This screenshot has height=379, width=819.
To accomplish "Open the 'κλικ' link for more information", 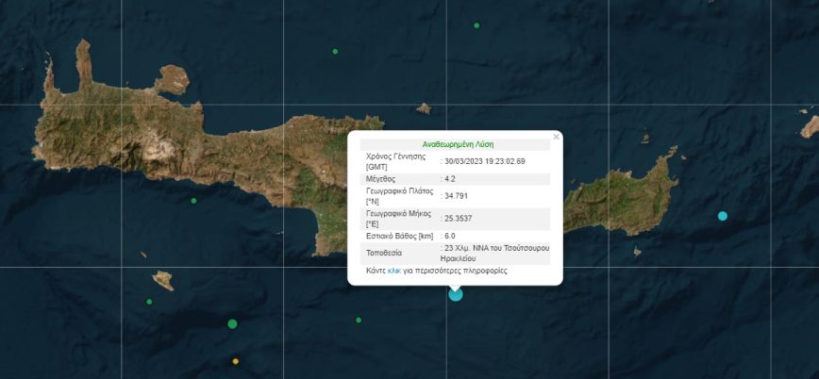I will [394, 271].
